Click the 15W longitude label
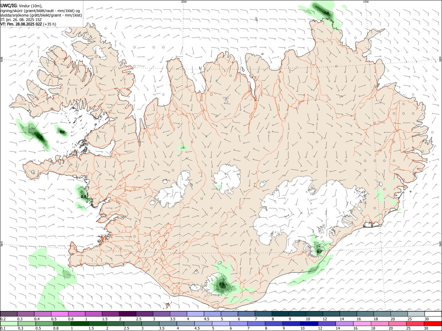The height and width of the screenshot is (331, 442). [366, 2]
